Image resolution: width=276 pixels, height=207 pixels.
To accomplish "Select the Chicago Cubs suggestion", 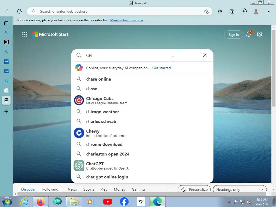I will [x=142, y=100].
